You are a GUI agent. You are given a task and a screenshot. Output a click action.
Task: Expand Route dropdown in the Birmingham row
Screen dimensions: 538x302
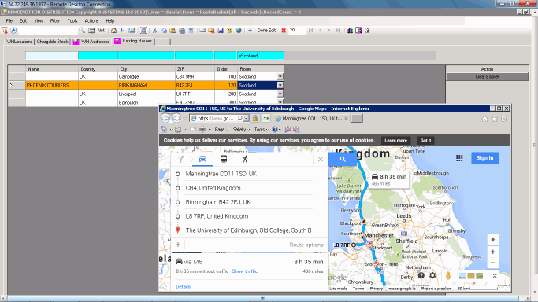point(280,85)
